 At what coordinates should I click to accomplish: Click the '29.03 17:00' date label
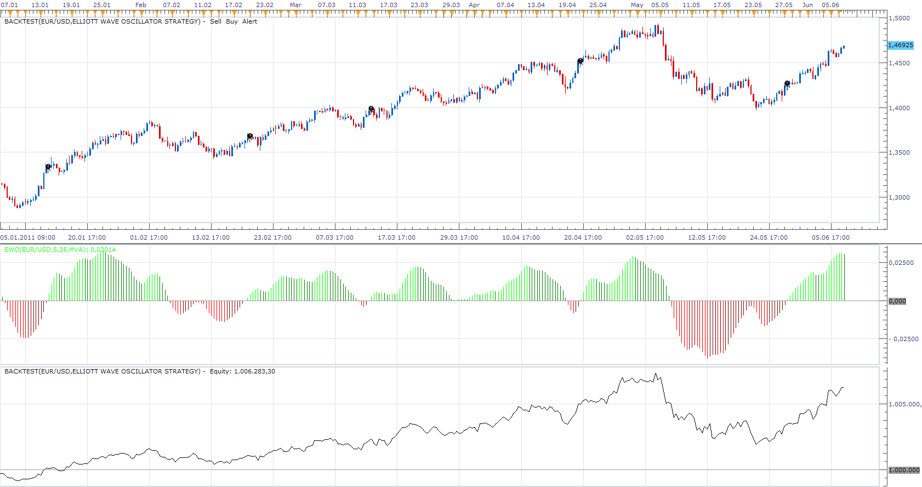459,237
